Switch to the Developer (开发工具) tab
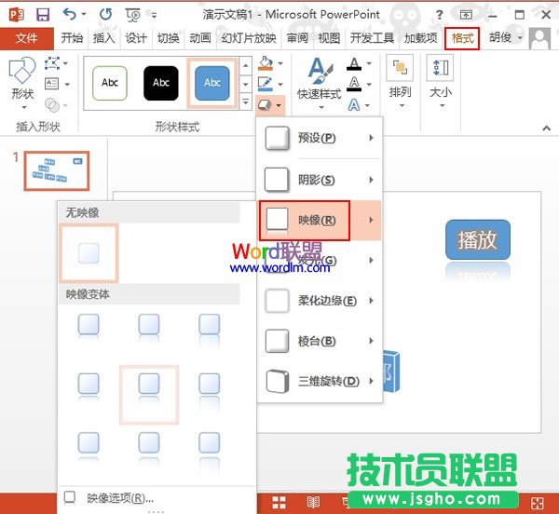559x514 pixels. (x=372, y=38)
